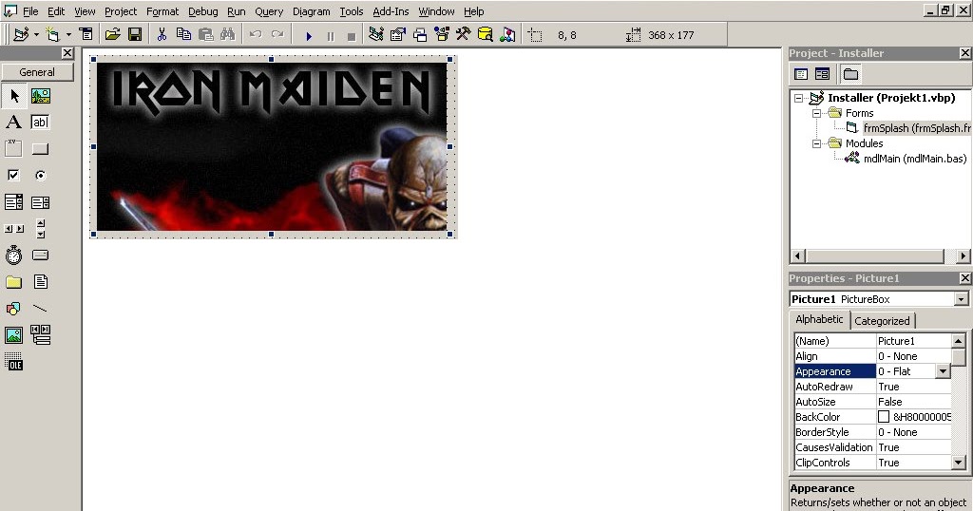Click the Open Project folder icon
The width and height of the screenshot is (973, 511).
click(x=112, y=35)
